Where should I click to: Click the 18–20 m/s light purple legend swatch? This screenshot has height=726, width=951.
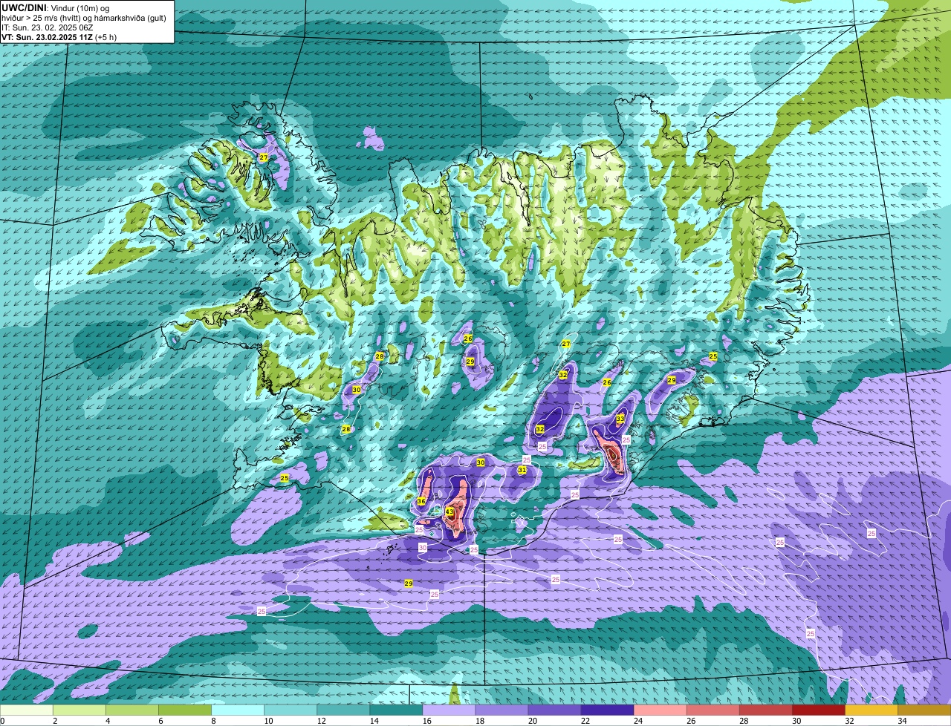tap(502, 710)
